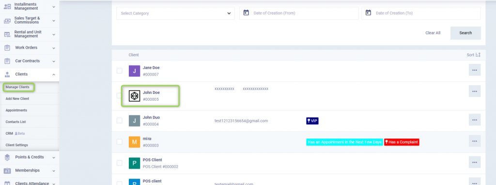Click the Clear All link
The height and width of the screenshot is (185, 496).
(x=433, y=33)
